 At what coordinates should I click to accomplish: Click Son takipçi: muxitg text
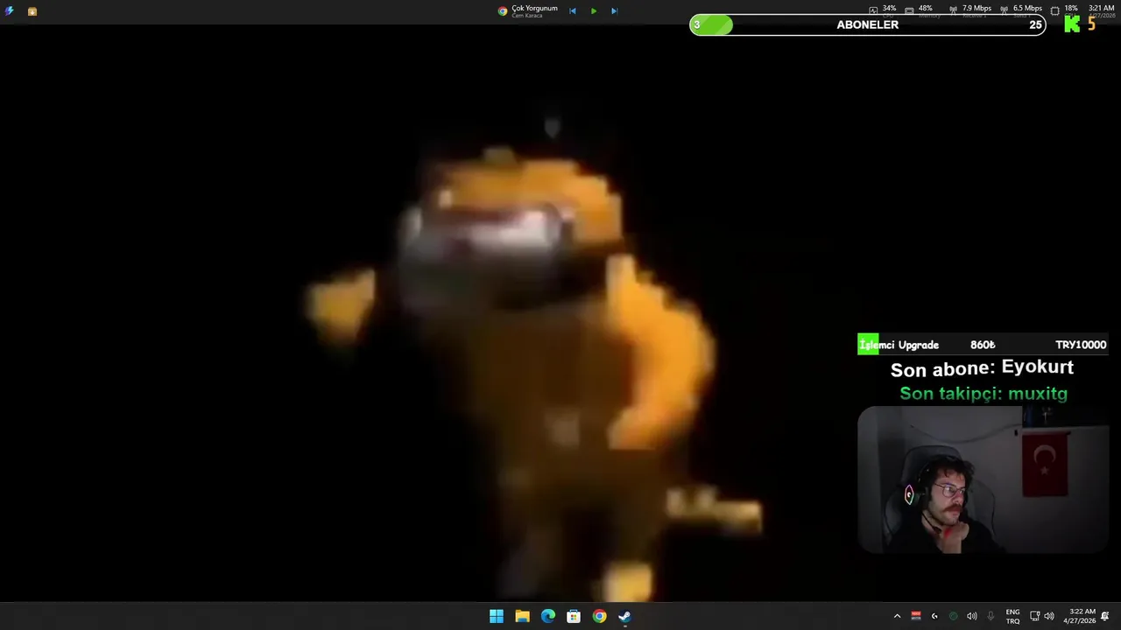pos(984,394)
